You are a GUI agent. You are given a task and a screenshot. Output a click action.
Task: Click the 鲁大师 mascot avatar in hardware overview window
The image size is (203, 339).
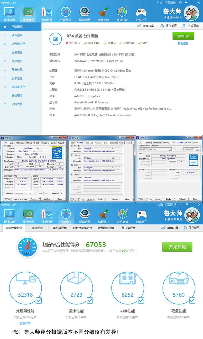click(192, 13)
